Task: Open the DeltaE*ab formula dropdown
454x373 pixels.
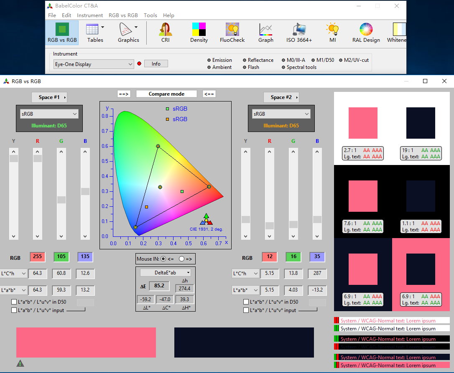Action: pyautogui.click(x=165, y=273)
